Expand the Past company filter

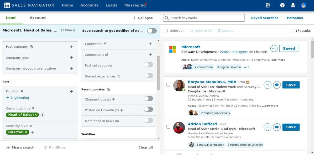click(x=71, y=47)
